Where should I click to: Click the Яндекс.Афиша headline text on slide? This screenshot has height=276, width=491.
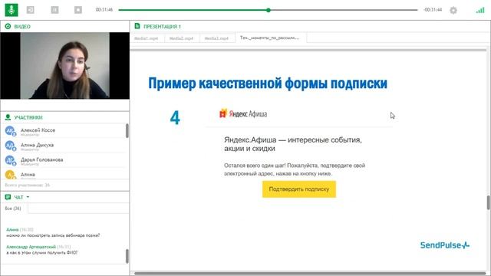(293, 144)
